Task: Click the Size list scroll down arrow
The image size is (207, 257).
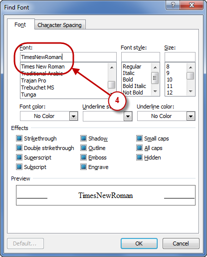Action: (x=191, y=91)
